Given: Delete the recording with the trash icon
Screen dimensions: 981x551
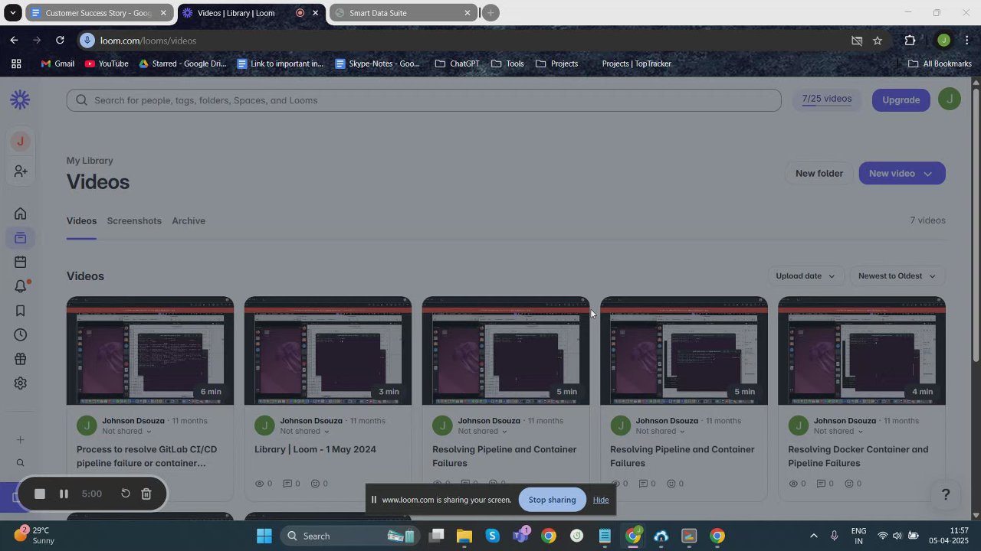Looking at the screenshot, I should [x=146, y=494].
